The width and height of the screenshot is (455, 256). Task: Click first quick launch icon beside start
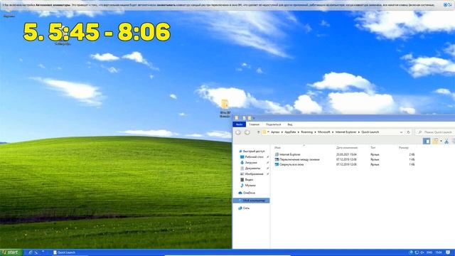pyautogui.click(x=30, y=252)
